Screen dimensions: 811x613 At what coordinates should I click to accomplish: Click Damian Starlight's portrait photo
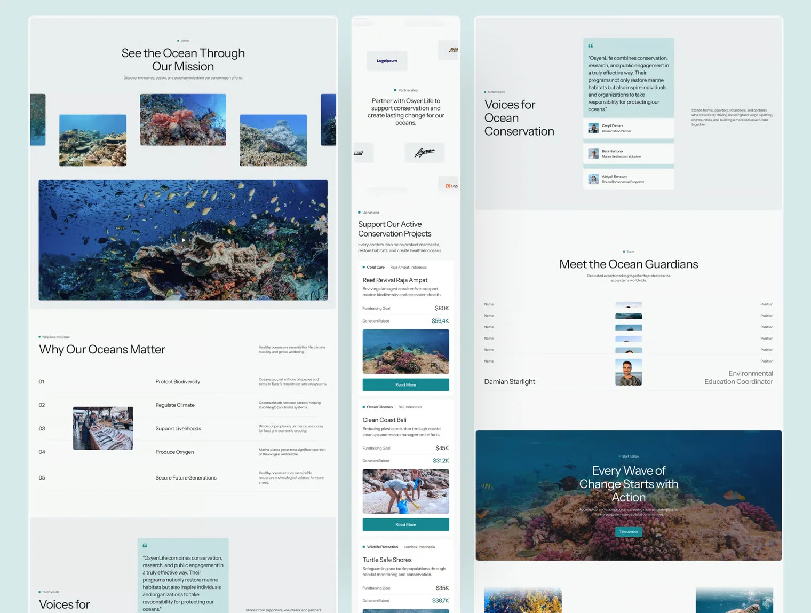(629, 372)
